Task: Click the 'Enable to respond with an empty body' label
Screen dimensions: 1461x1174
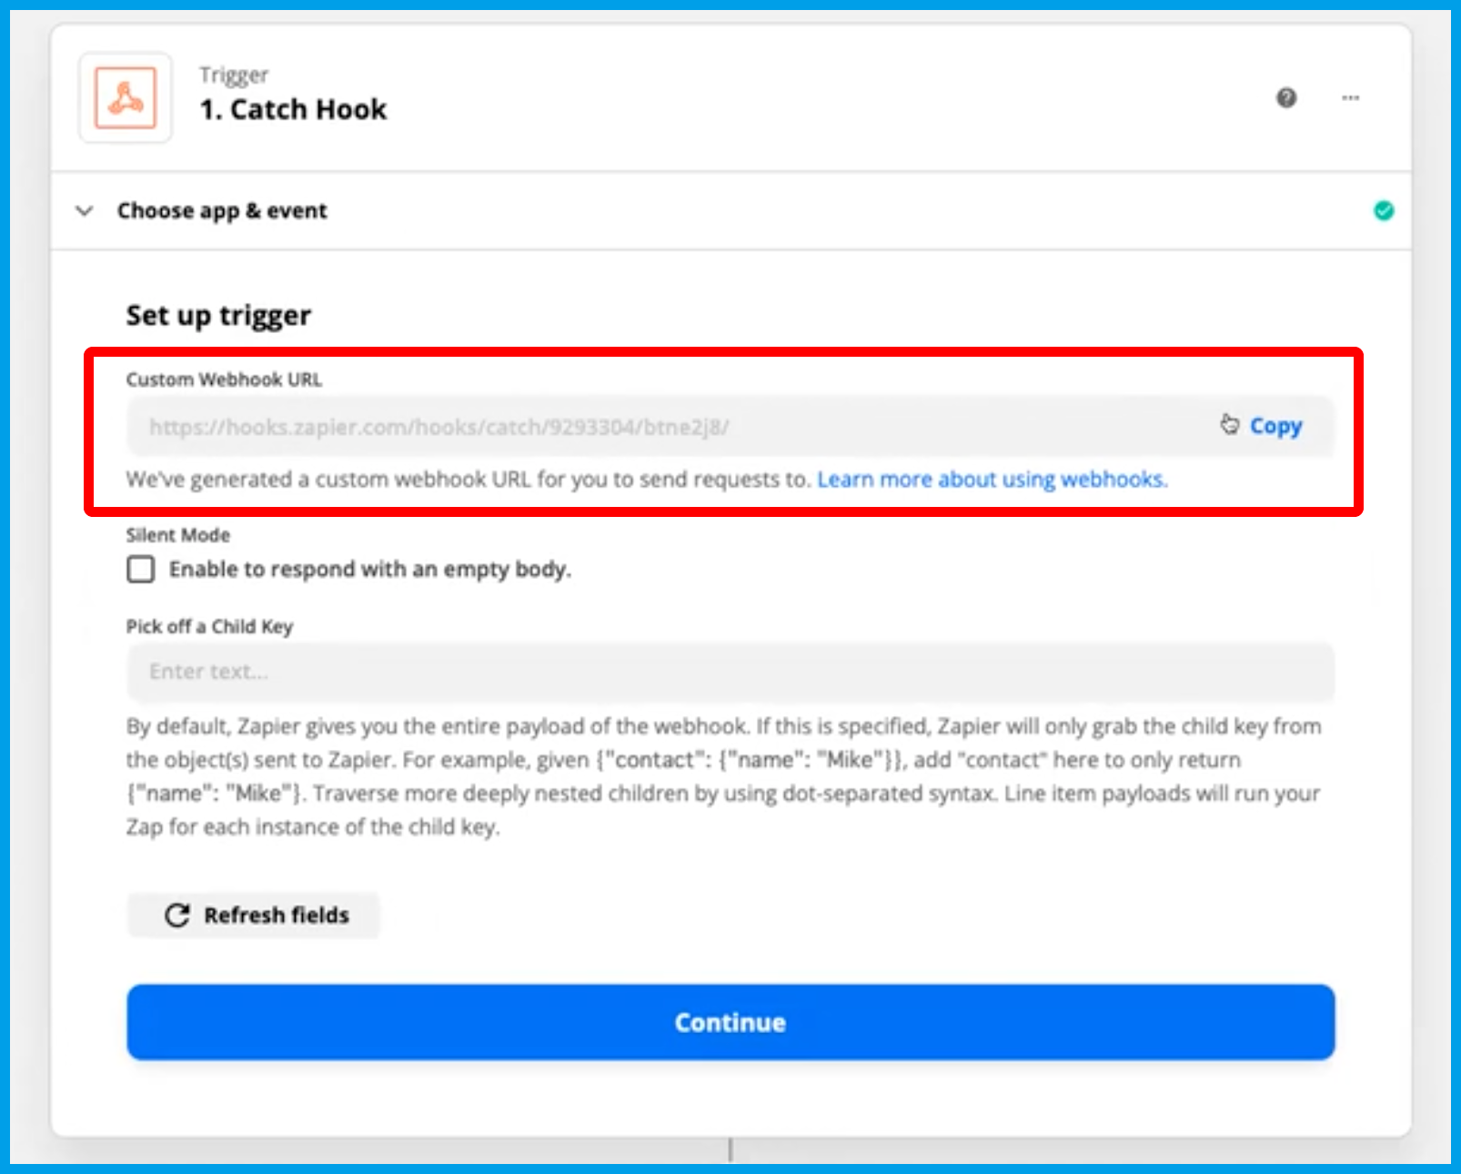Action: [369, 570]
